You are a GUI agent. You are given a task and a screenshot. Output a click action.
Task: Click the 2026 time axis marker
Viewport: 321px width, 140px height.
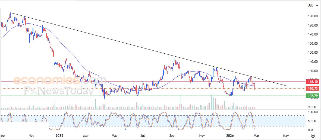230,136
